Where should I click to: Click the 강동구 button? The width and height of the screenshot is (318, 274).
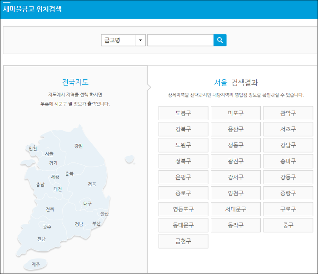tap(288, 177)
